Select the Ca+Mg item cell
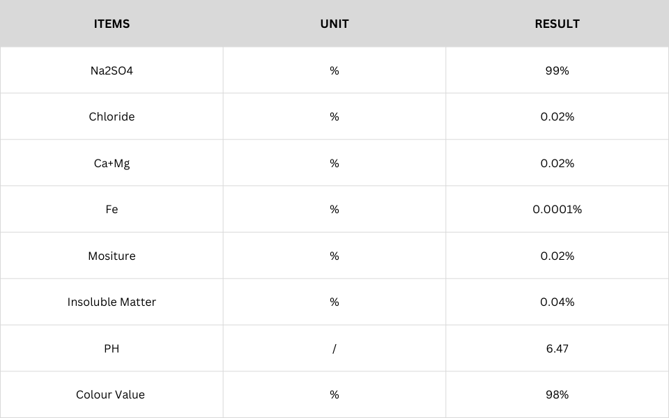 coord(111,163)
